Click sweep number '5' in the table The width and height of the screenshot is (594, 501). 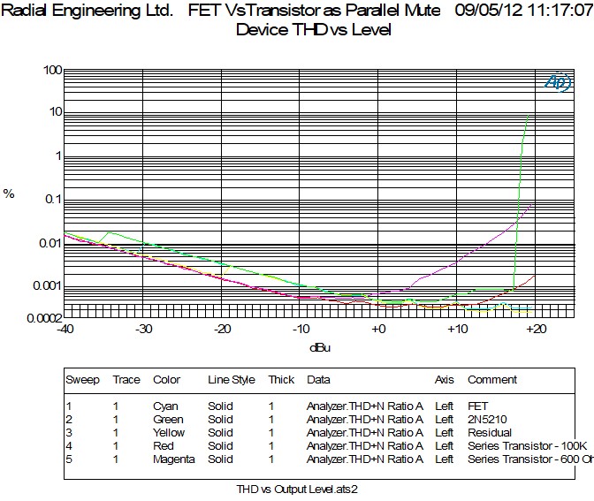tap(69, 459)
